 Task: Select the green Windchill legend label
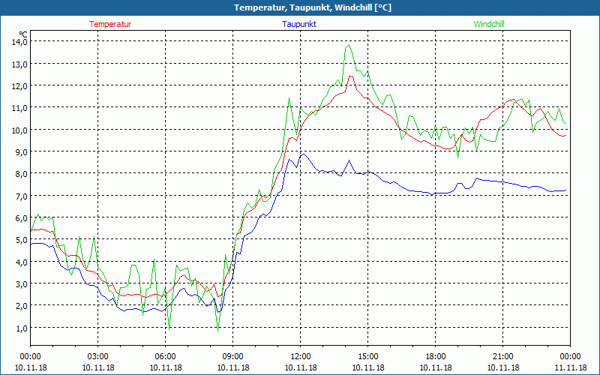489,24
